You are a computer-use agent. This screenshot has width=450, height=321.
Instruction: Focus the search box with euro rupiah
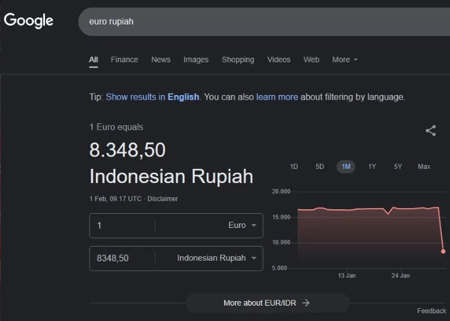click(264, 21)
